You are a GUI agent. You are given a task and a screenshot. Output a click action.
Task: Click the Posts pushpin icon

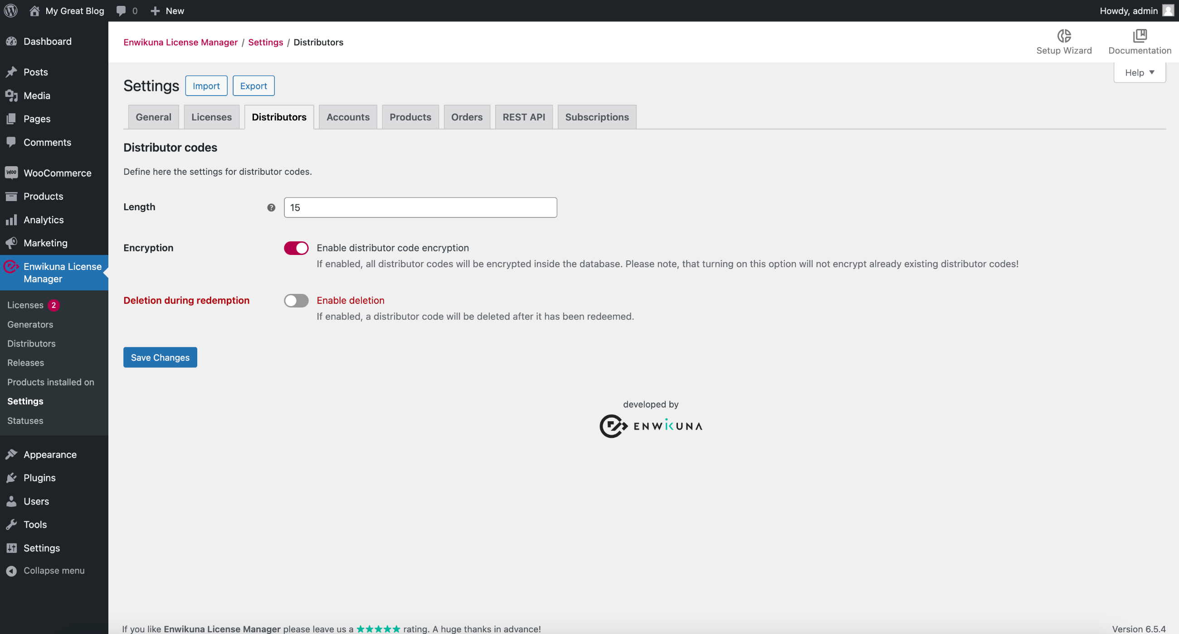(11, 72)
